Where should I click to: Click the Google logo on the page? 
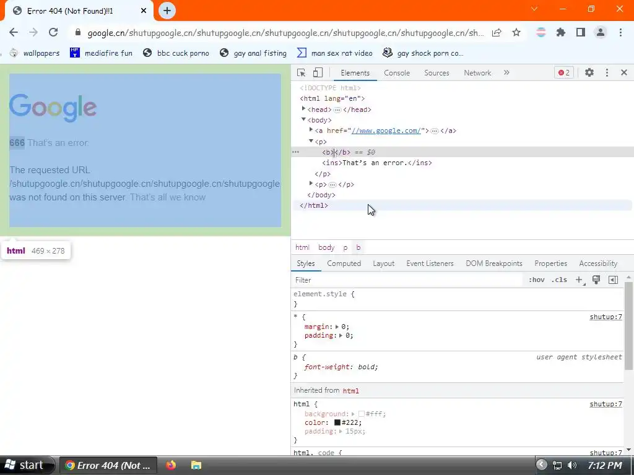click(x=53, y=108)
